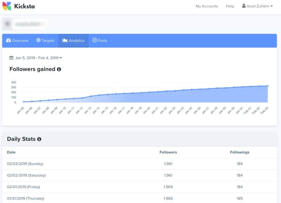The image size is (281, 203).
Task: Click the Jan 24 axis label
Action: pos(180,110)
